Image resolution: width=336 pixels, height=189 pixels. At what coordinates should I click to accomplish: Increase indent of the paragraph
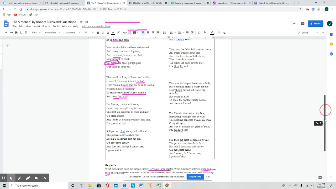(x=192, y=33)
